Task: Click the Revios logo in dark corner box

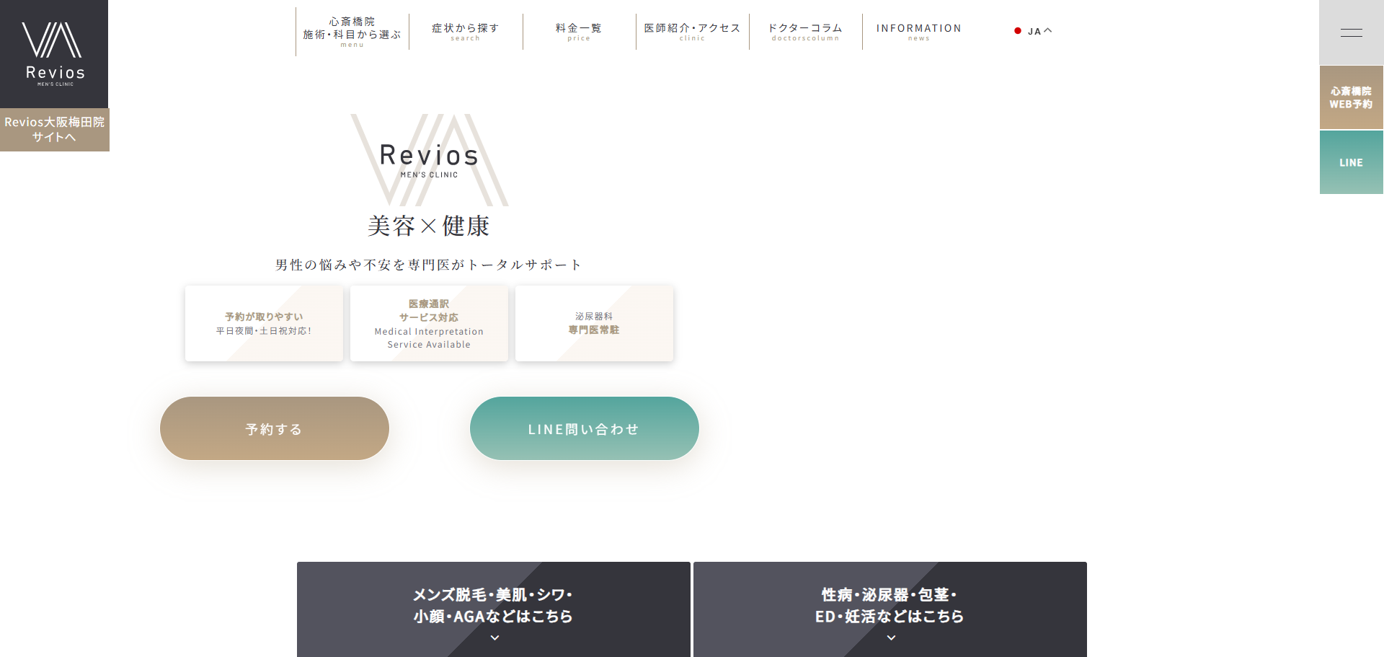Action: coord(54,54)
